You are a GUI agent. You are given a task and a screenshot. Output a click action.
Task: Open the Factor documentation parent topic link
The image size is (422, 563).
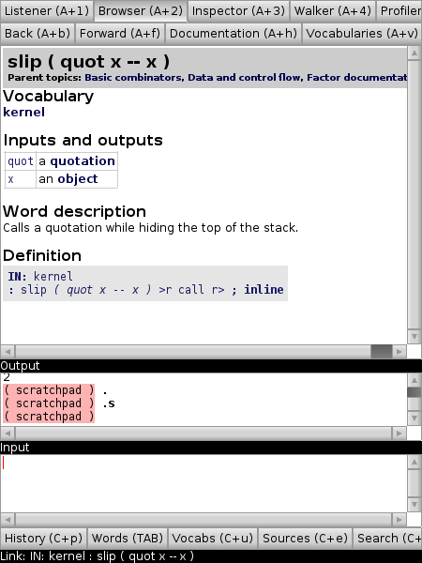point(356,78)
